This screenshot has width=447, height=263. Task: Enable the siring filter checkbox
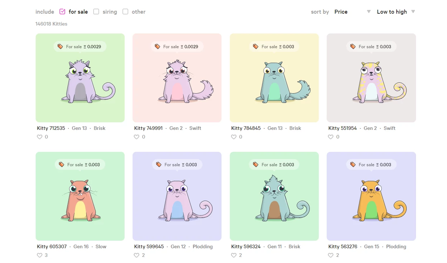[96, 12]
